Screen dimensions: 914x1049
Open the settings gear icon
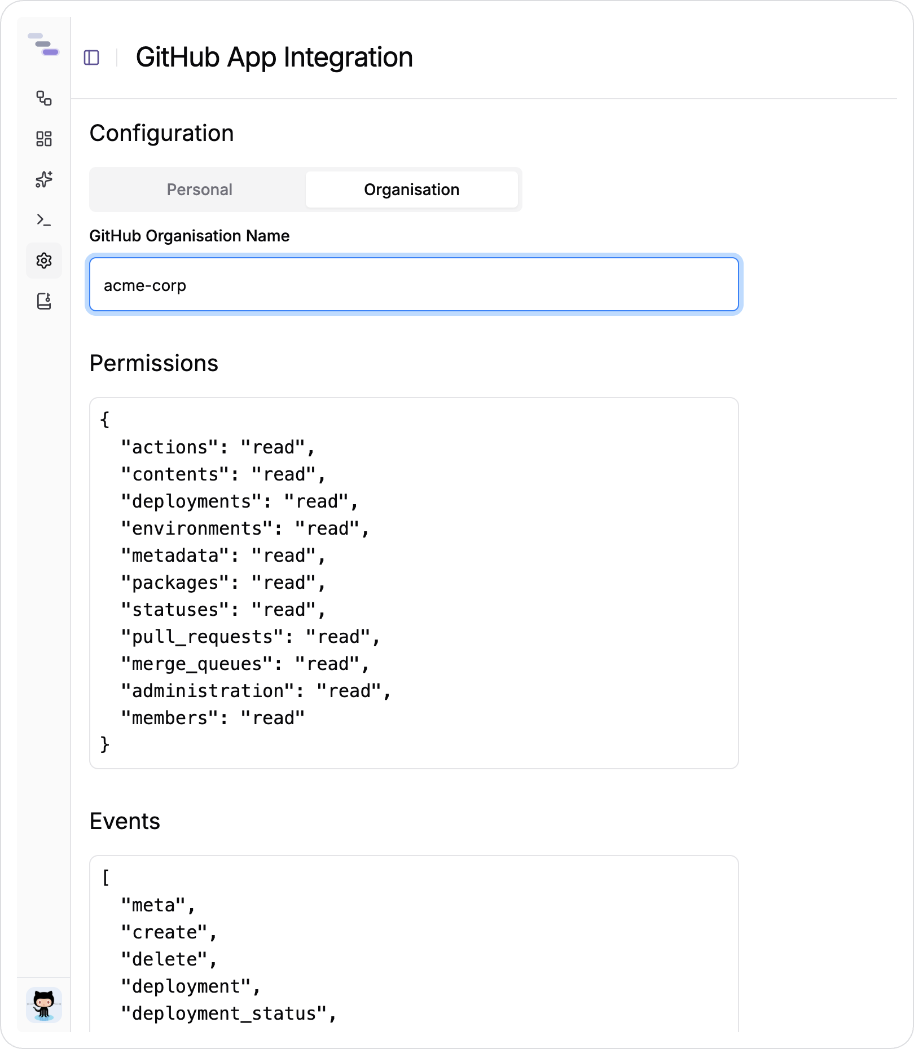(x=44, y=261)
